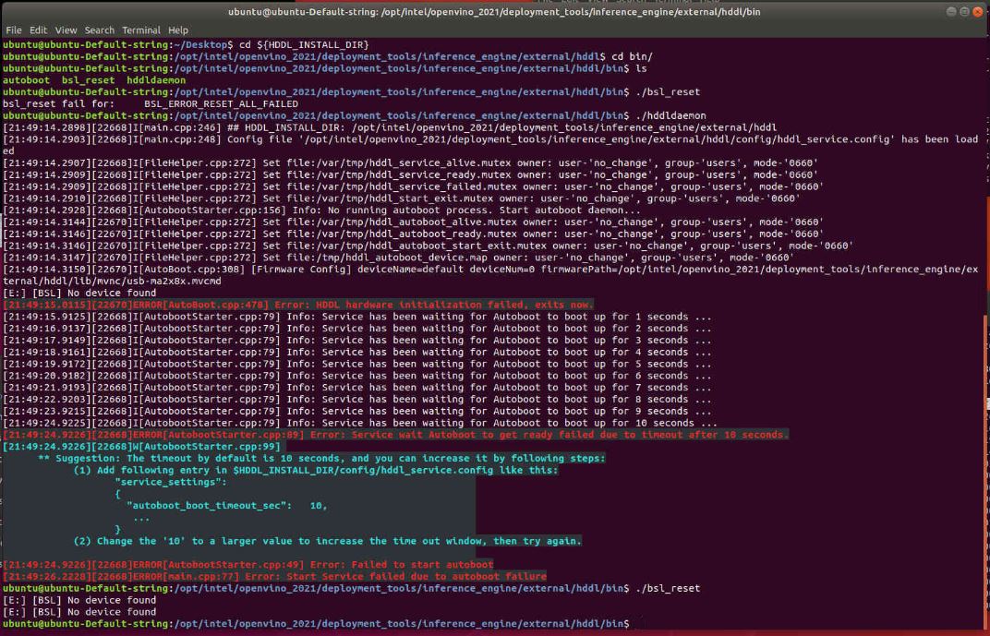Minimize the terminal window
This screenshot has height=636, width=990.
pos(951,12)
